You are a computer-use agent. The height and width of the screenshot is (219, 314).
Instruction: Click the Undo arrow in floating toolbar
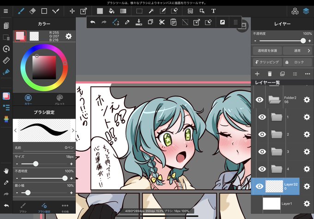(x=93, y=22)
